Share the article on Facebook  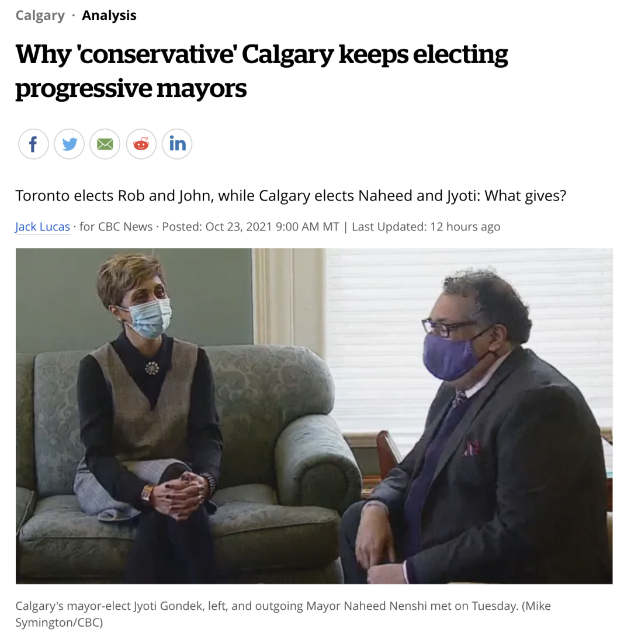click(33, 144)
